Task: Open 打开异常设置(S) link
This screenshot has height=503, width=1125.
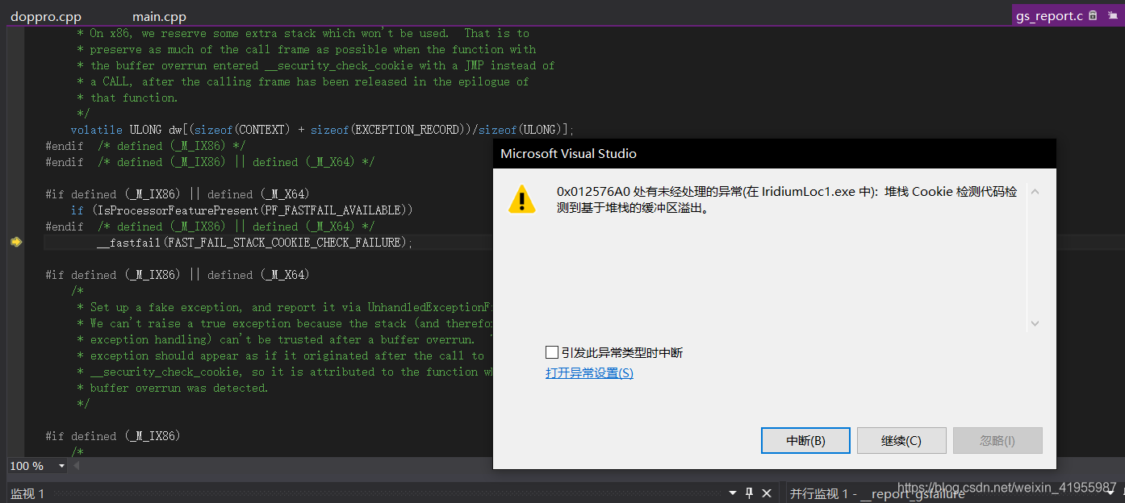Action: pyautogui.click(x=589, y=372)
